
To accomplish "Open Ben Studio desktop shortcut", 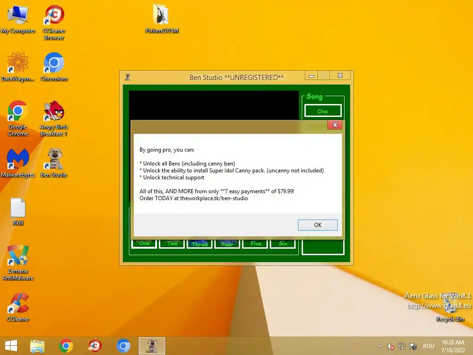I will (x=54, y=163).
